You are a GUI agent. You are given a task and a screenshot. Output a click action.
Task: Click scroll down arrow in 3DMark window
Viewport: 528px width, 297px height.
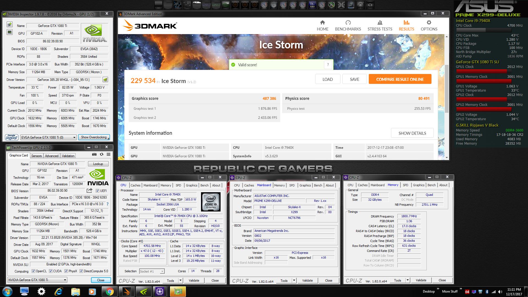pos(447,158)
